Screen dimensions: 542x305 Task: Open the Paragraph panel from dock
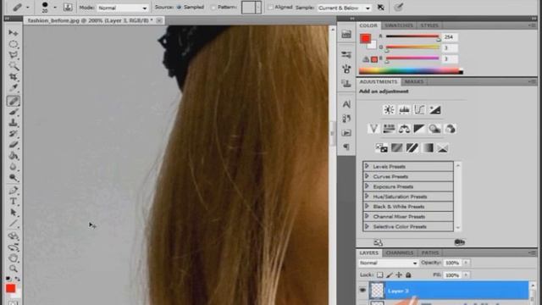pos(346,147)
